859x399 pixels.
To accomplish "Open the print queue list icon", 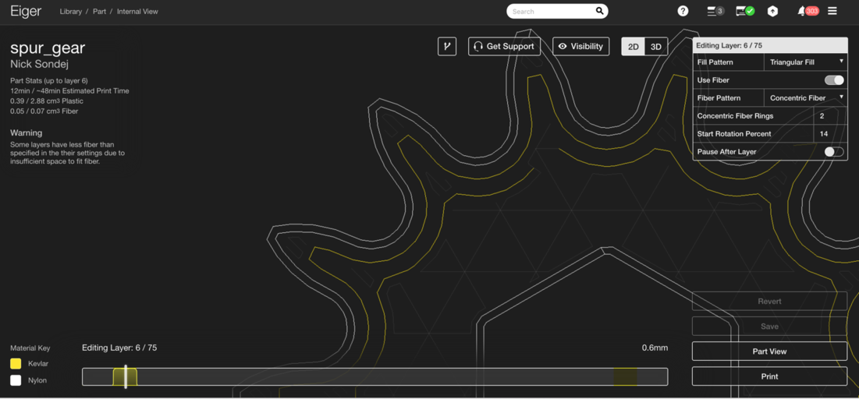I will coord(714,11).
